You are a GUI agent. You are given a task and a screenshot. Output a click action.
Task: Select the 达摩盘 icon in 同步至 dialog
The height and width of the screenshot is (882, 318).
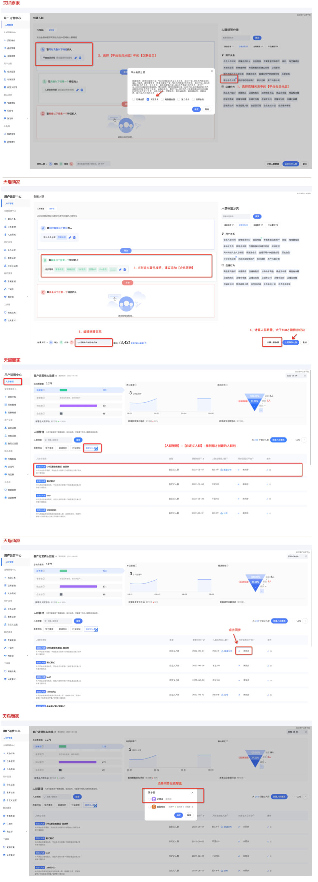click(154, 799)
